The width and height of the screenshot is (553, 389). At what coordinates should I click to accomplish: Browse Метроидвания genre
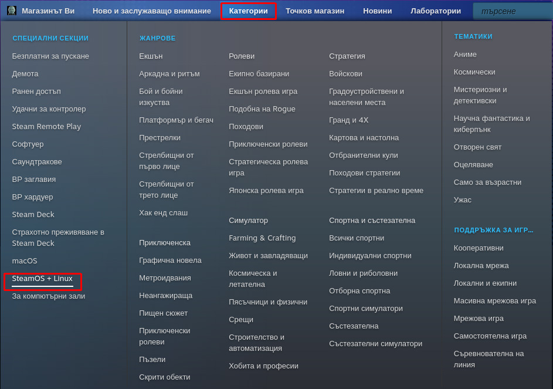point(165,278)
